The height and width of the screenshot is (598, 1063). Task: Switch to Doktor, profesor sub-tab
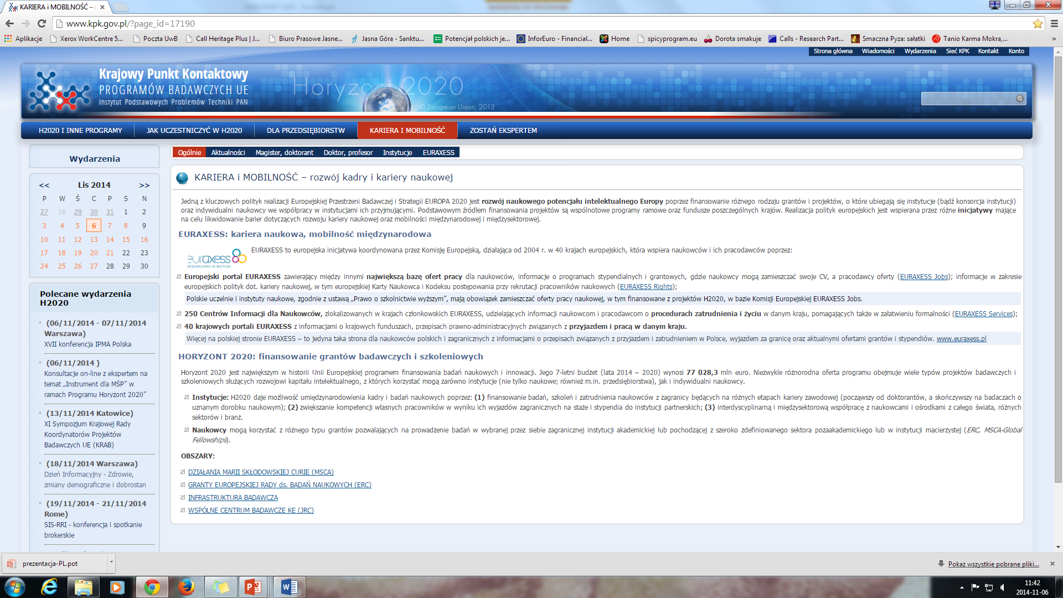click(x=348, y=153)
